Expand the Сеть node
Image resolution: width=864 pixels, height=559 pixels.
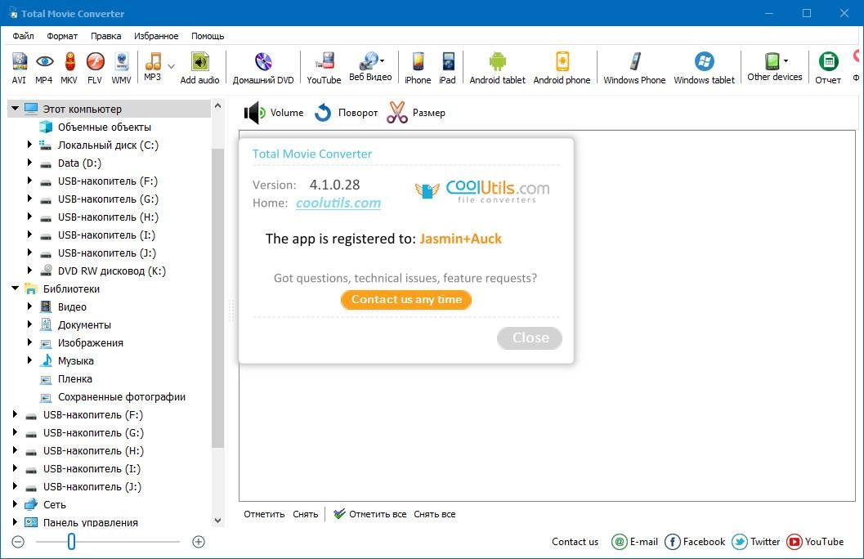click(x=16, y=504)
